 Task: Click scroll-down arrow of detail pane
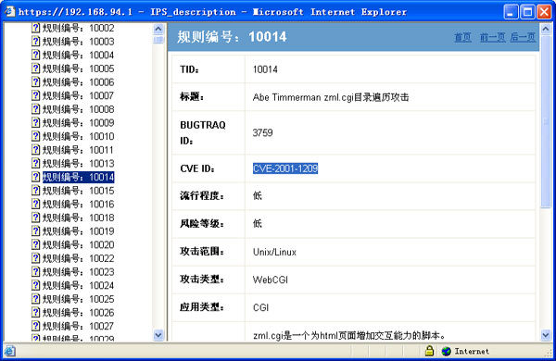click(x=546, y=334)
